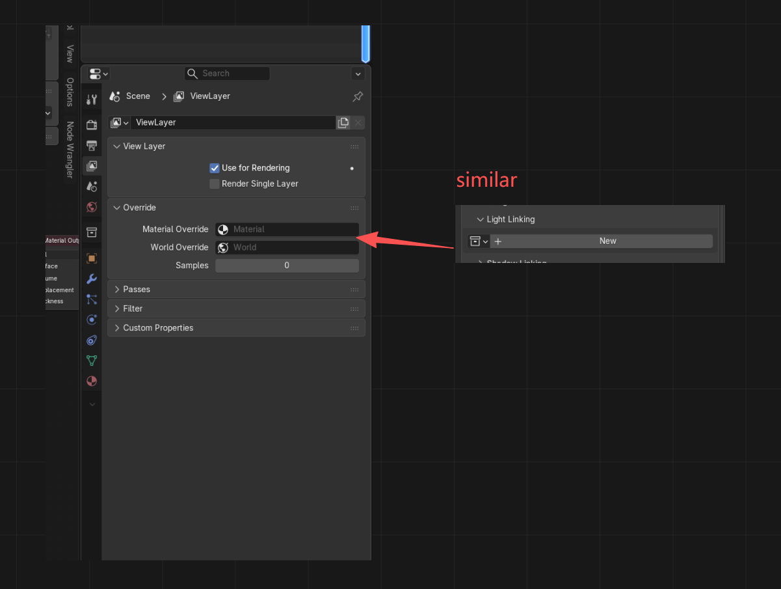Collapse the Override panel

[x=117, y=208]
